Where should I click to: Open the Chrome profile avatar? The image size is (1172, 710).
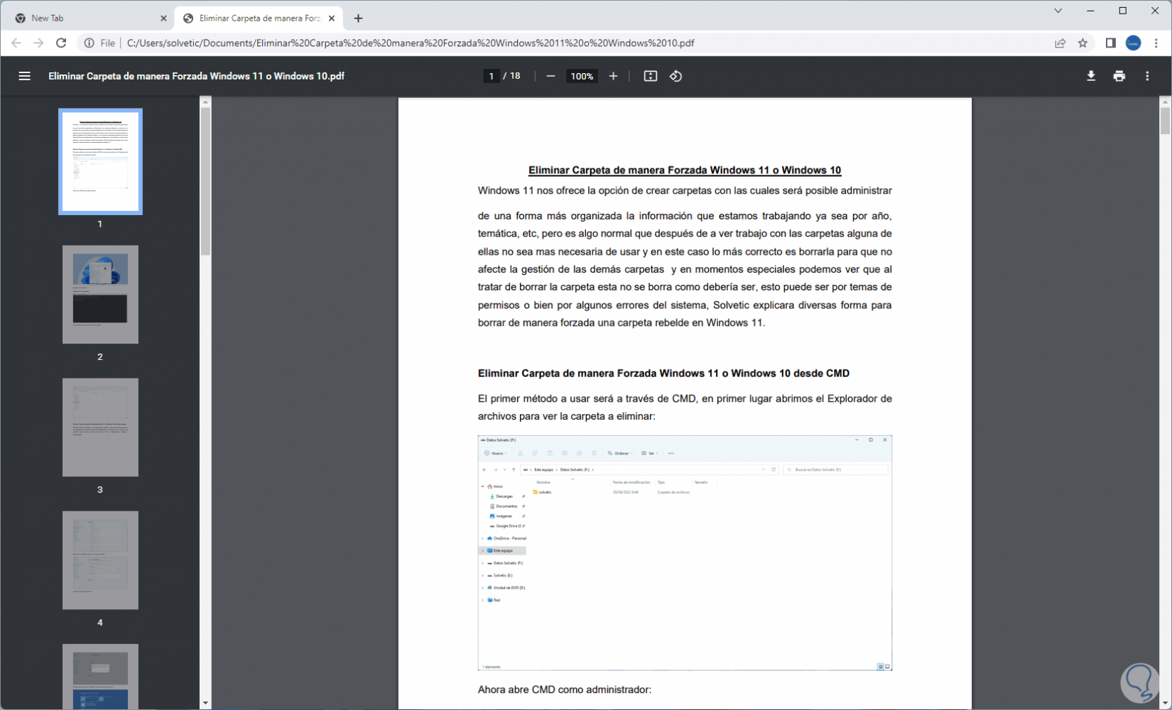click(x=1134, y=43)
